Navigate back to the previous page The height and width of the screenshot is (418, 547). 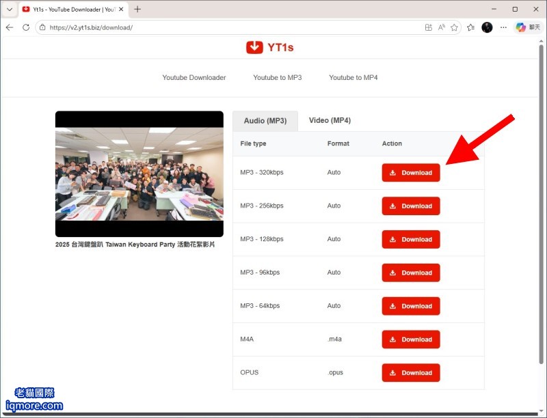click(x=10, y=28)
